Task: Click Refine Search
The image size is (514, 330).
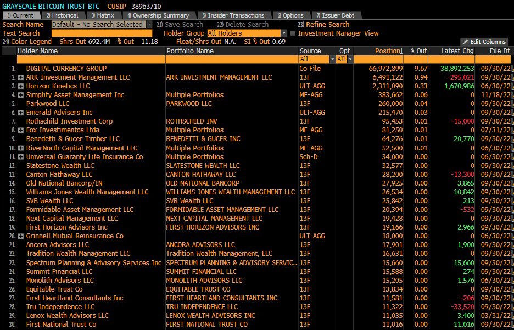Action: point(323,25)
